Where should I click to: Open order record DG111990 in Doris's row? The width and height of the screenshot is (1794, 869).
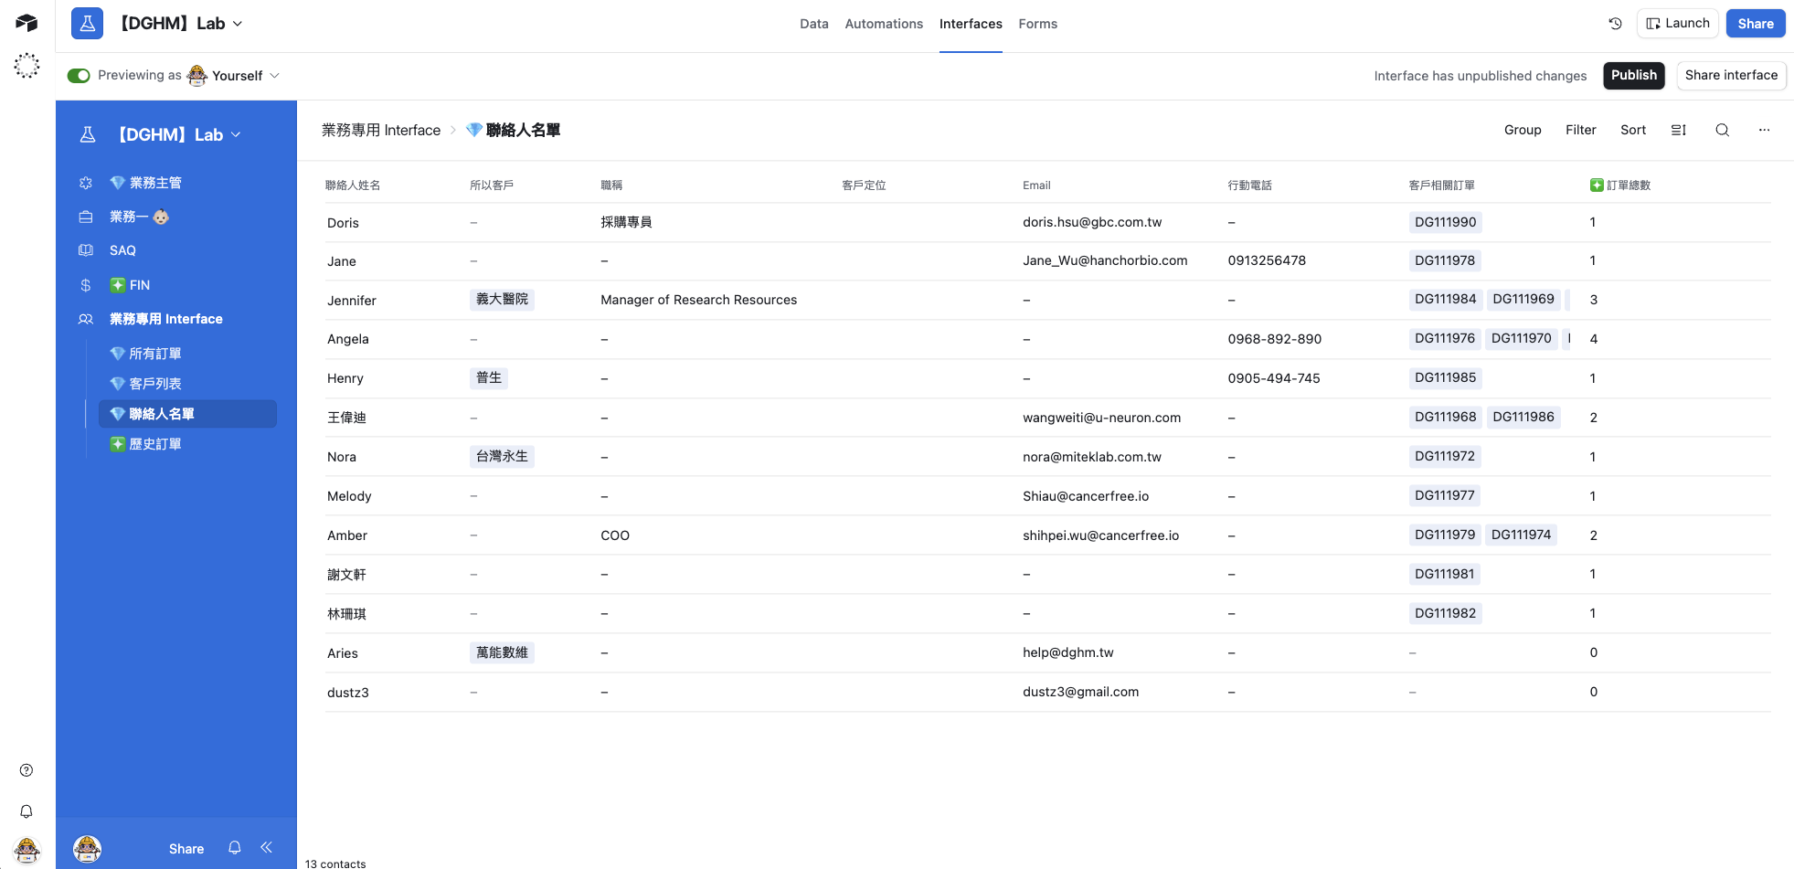pyautogui.click(x=1445, y=222)
